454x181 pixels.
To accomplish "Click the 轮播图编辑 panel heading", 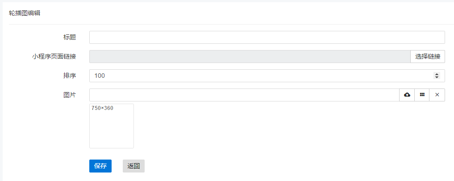I will point(24,13).
